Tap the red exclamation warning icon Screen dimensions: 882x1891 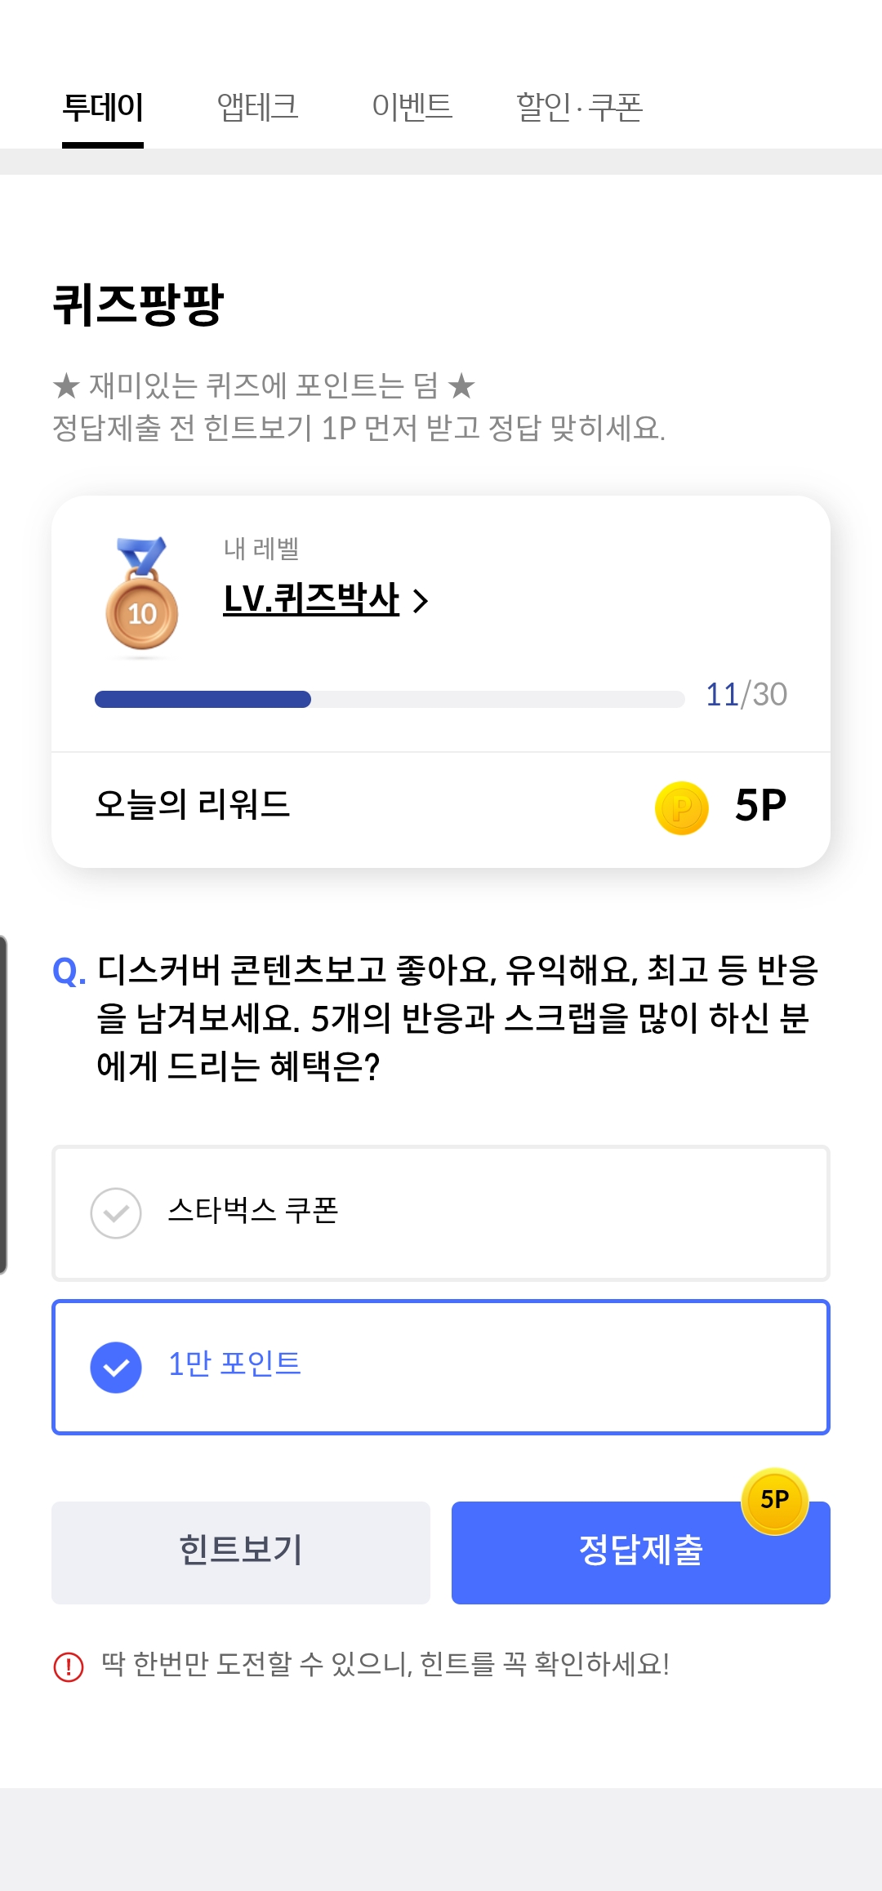coord(69,1666)
